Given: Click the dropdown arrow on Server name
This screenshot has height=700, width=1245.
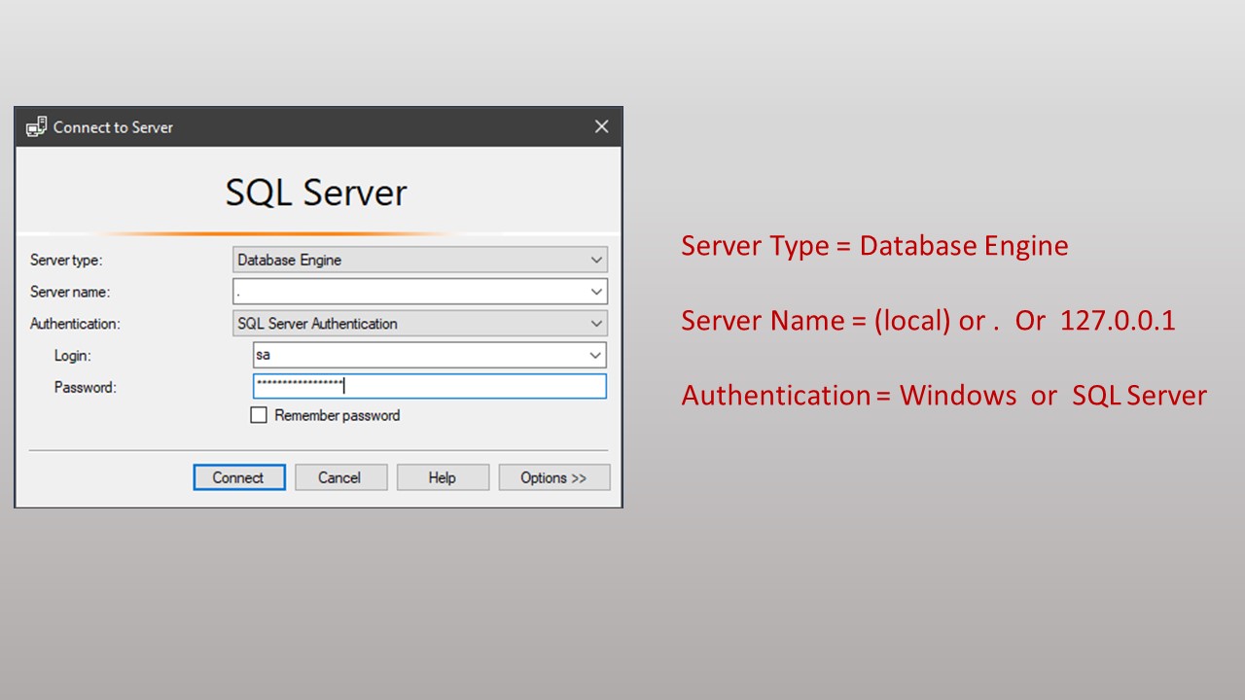Looking at the screenshot, I should (596, 291).
